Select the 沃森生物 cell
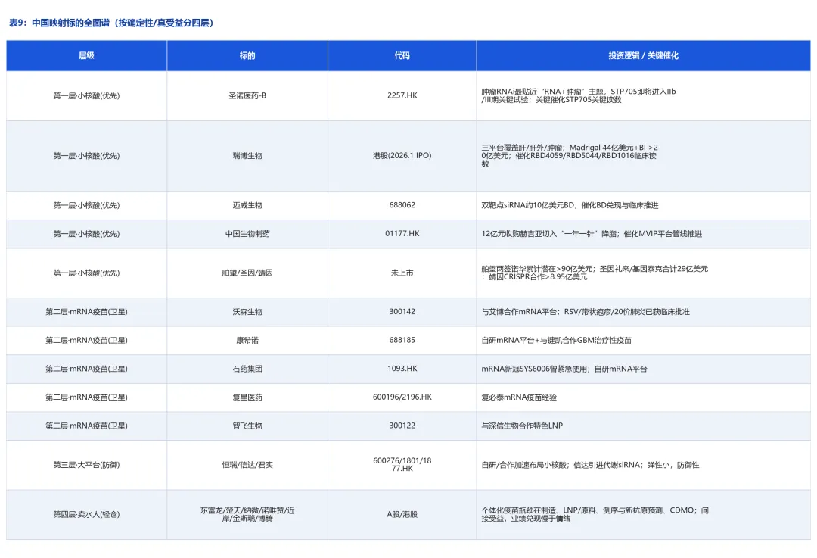 pos(247,312)
